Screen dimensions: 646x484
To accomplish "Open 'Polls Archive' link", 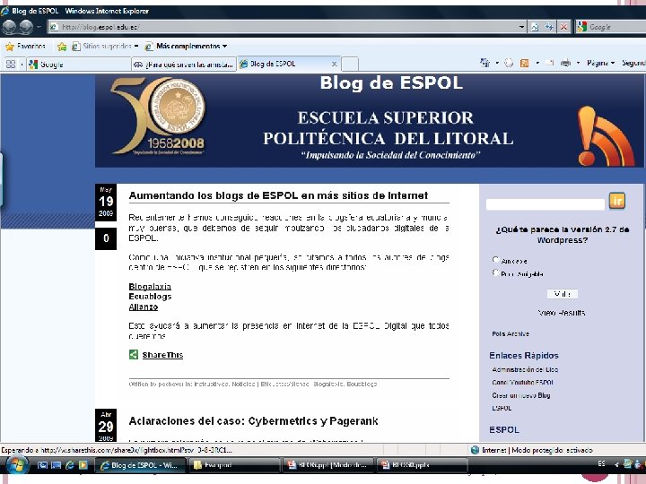I will (511, 333).
